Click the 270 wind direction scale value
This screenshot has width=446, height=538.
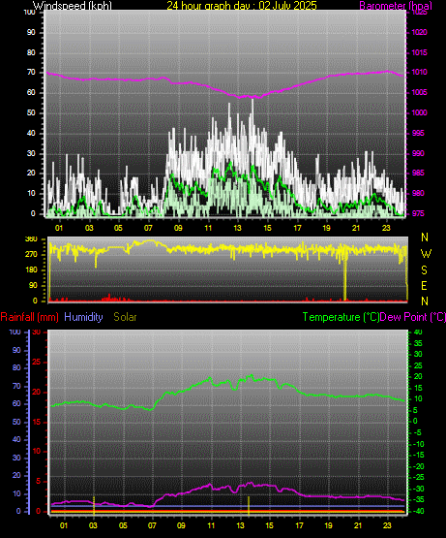point(31,255)
